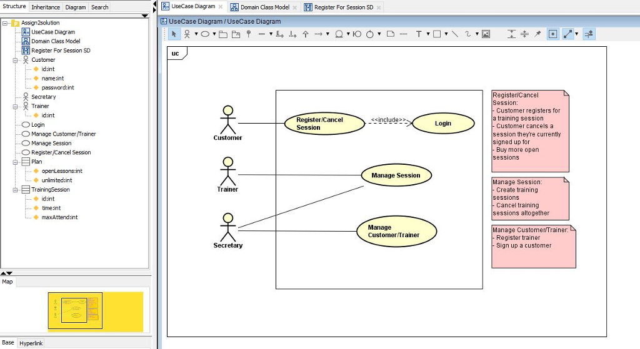
Task: Open the Dependency tool dropdown arrow
Action: [x=327, y=34]
